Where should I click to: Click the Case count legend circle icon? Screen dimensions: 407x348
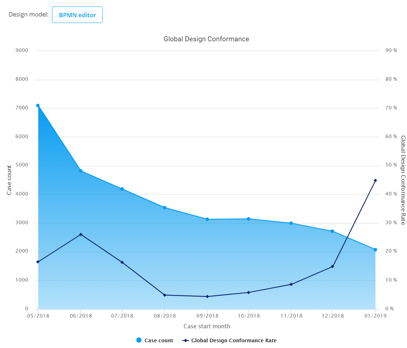pos(139,340)
